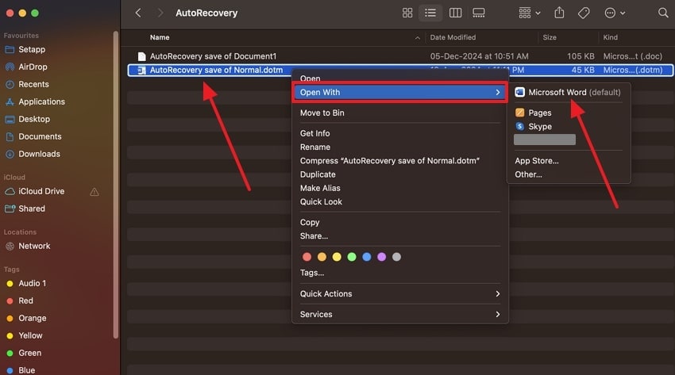The image size is (675, 375).
Task: Open Documents in sidebar
Action: pos(40,136)
